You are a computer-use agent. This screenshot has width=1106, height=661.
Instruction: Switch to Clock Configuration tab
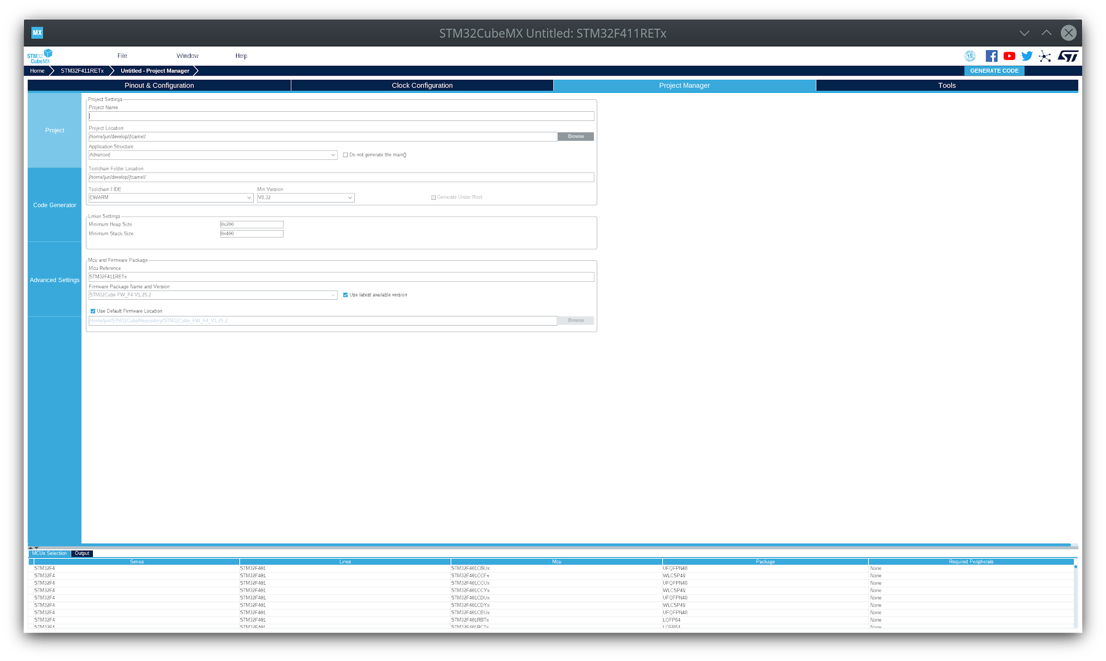click(x=422, y=85)
